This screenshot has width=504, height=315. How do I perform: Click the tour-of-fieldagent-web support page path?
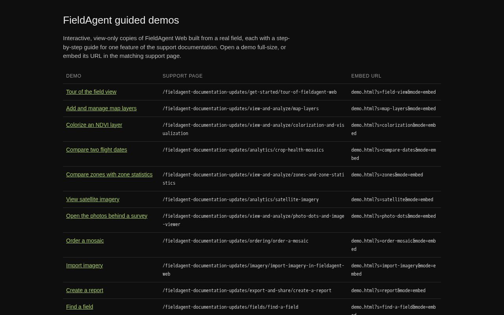point(250,92)
